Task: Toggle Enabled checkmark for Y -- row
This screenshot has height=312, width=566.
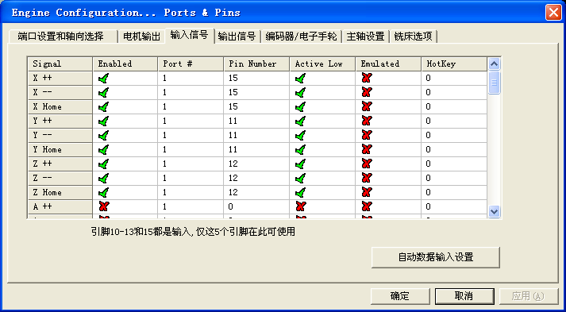Action: click(103, 136)
